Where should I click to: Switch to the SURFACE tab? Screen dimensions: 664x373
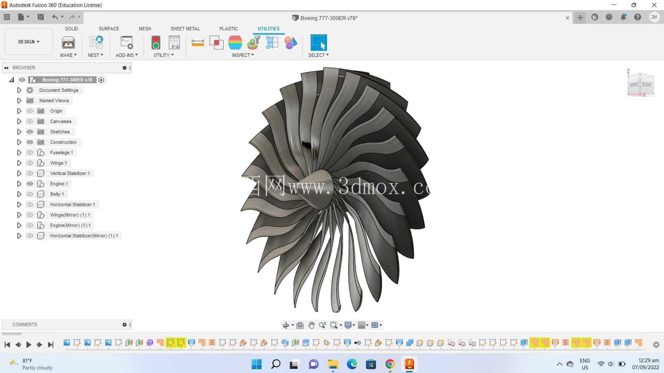(109, 29)
